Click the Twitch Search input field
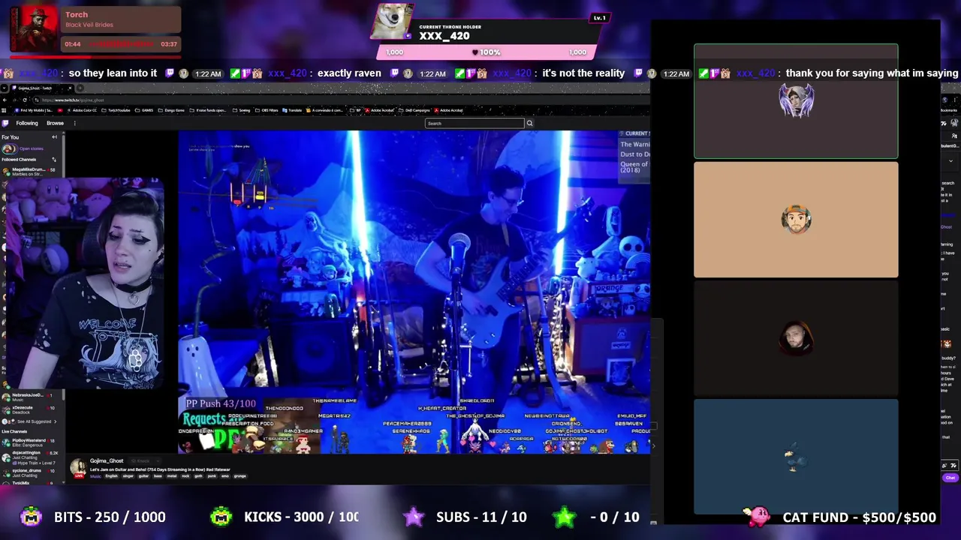Image resolution: width=961 pixels, height=540 pixels. [474, 123]
